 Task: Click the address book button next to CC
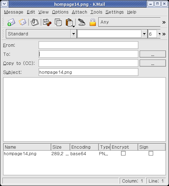click(x=153, y=63)
